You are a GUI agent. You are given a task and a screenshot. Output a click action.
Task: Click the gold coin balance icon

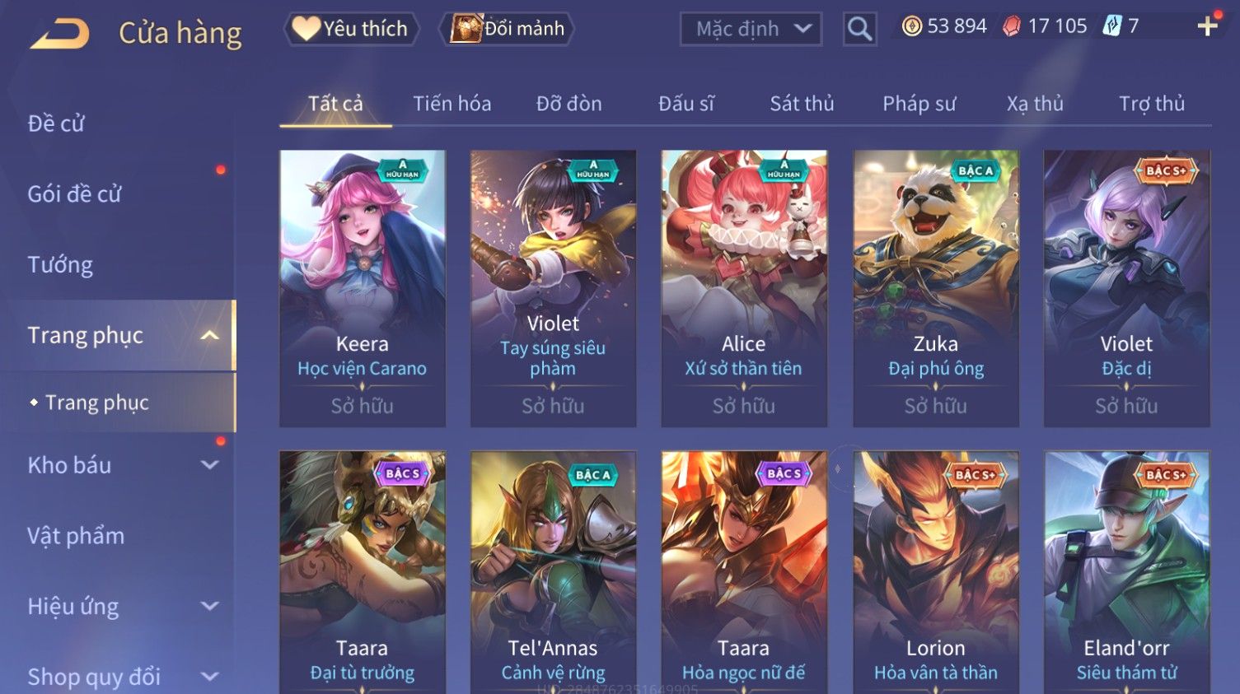tap(911, 26)
